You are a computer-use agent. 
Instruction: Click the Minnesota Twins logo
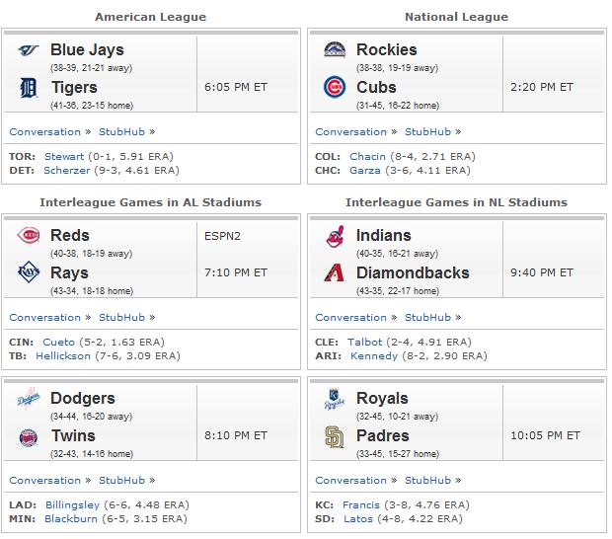[29, 437]
